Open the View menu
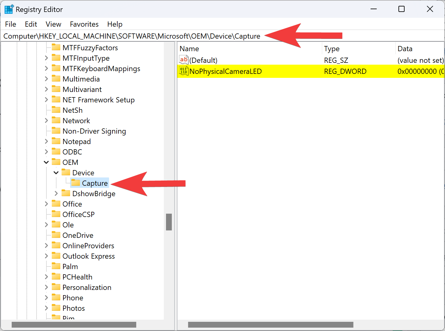Image resolution: width=445 pixels, height=331 pixels. 54,24
